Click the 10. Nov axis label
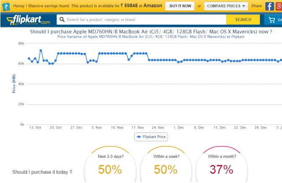 [x=117, y=127]
